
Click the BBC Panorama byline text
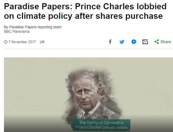click(17, 31)
